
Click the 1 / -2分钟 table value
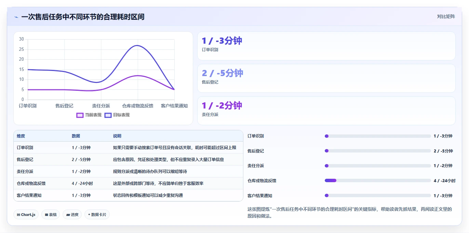(x=81, y=172)
